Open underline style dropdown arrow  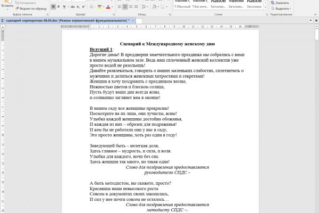point(68,7)
